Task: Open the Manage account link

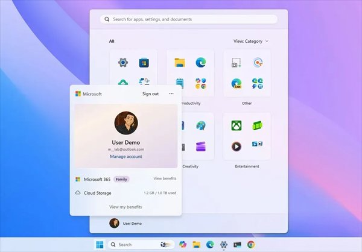Action: click(x=126, y=157)
